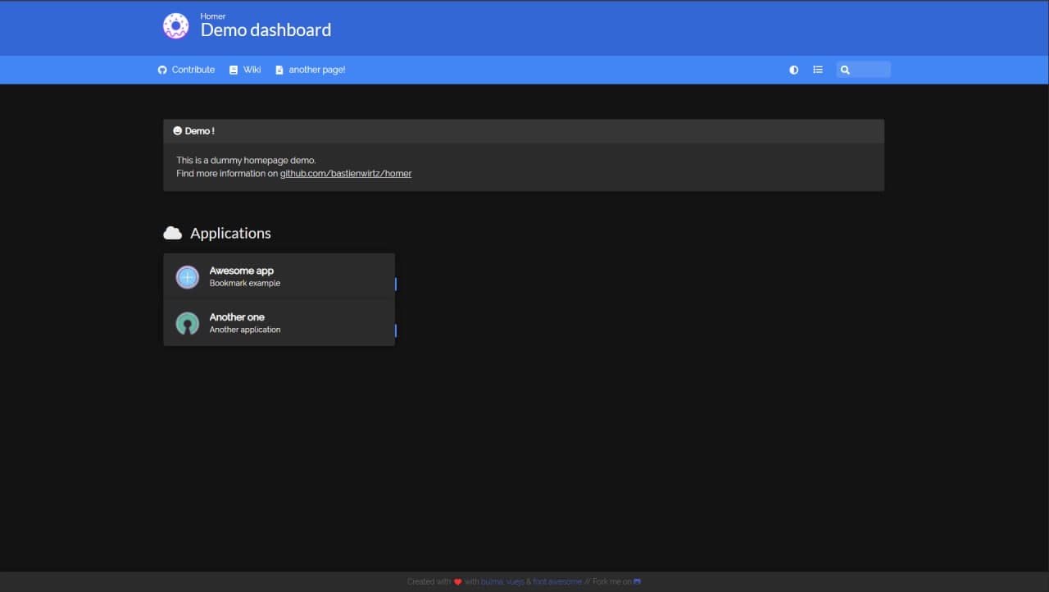The image size is (1049, 592).
Task: Toggle the dark/light theme switcher
Action: tap(793, 70)
